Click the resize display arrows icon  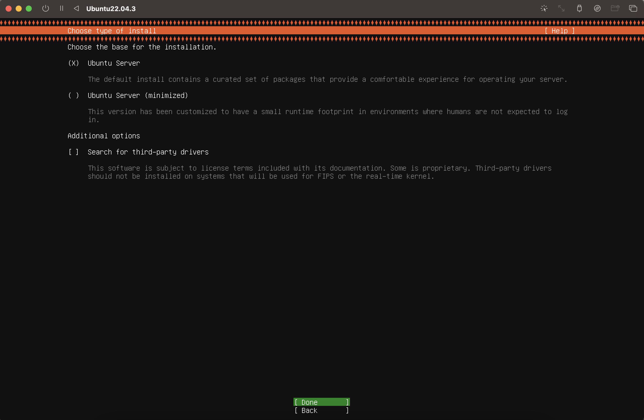coord(562,8)
